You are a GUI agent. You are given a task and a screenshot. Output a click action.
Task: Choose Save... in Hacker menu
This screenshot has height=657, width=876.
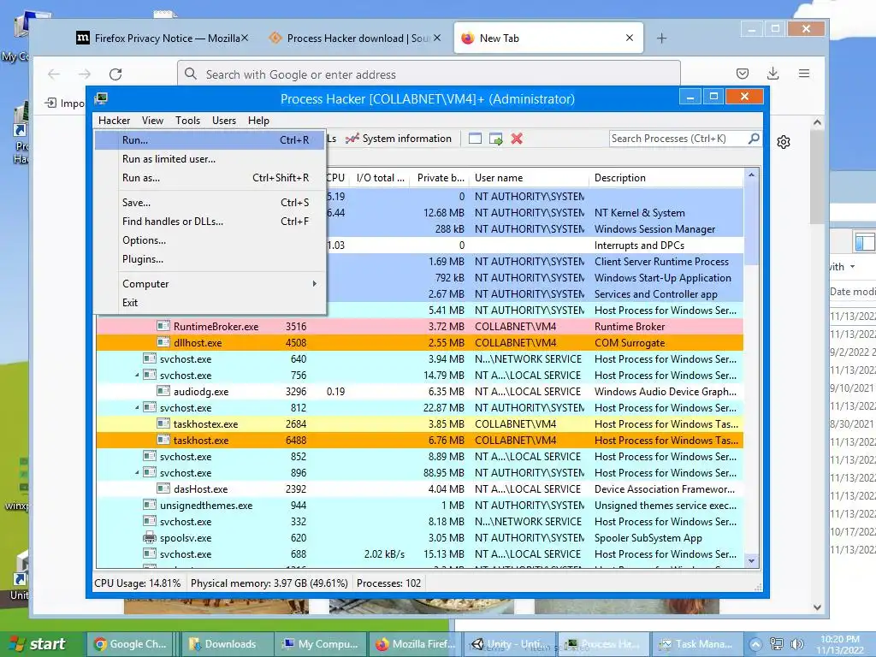(x=210, y=203)
